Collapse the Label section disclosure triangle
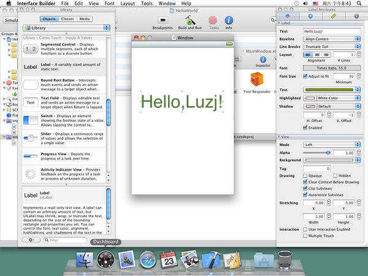The width and height of the screenshot is (368, 276). 279,23
